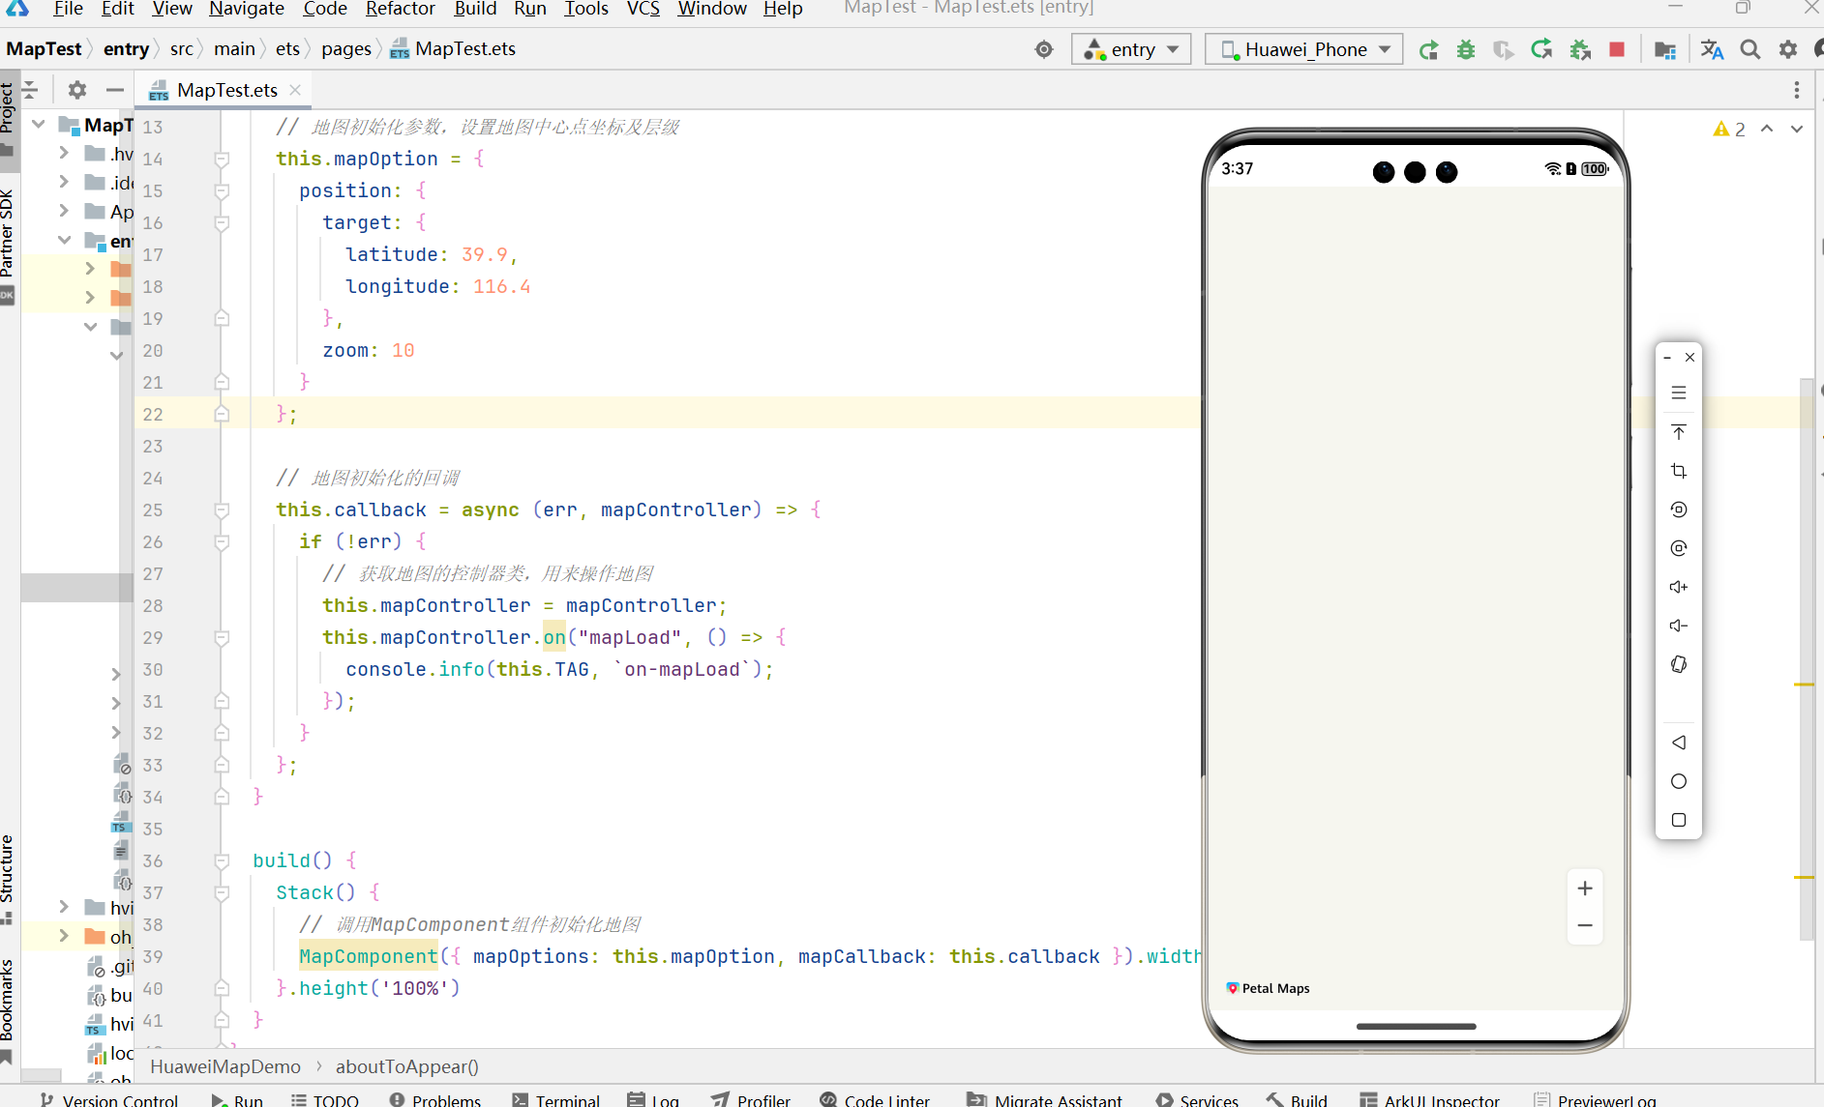The image size is (1824, 1107).
Task: Click emulator volume down icon
Action: click(1679, 626)
